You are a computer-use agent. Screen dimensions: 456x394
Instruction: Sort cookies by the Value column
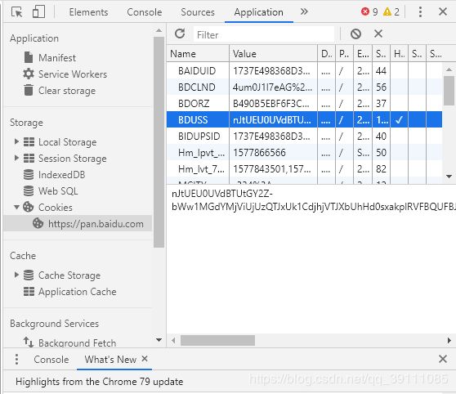coord(274,54)
